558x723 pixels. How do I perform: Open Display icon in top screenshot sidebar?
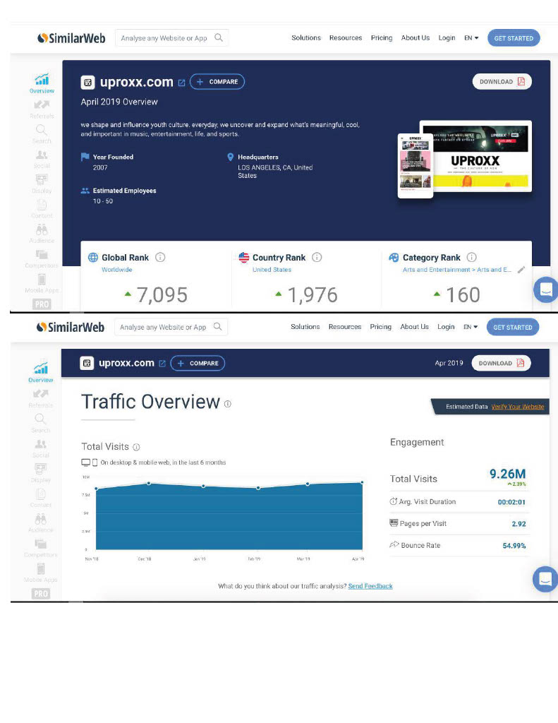coord(42,179)
